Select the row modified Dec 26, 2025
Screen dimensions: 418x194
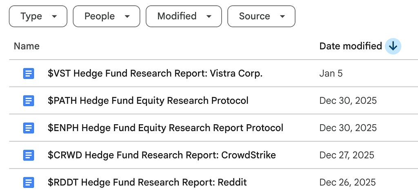[213, 181]
